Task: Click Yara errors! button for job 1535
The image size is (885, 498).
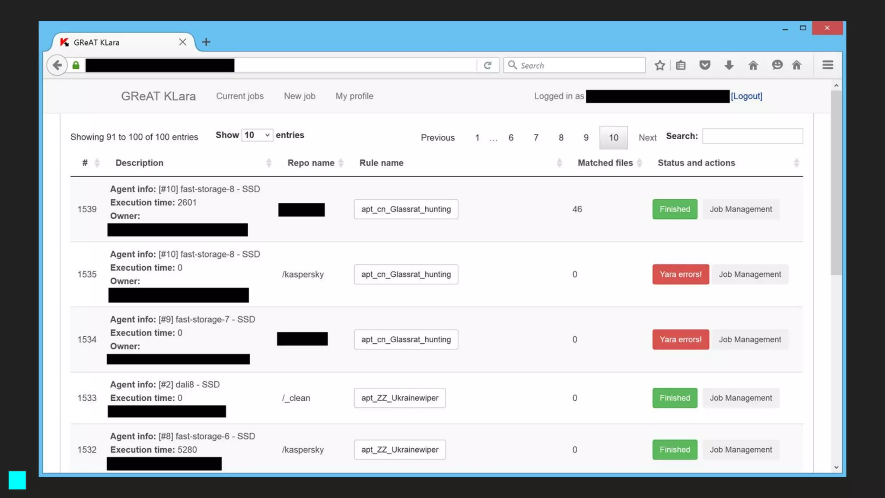Action: [680, 275]
